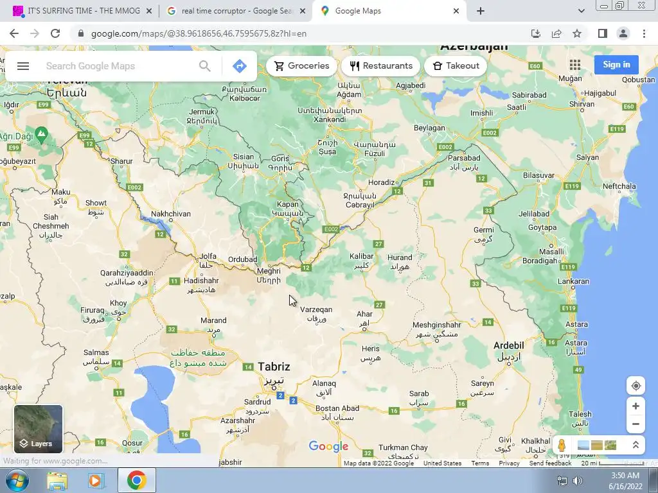Launch Windows Media Player from taskbar

95,481
